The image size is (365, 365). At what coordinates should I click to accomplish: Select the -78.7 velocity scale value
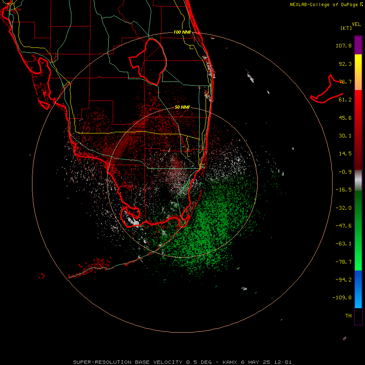coord(344,262)
